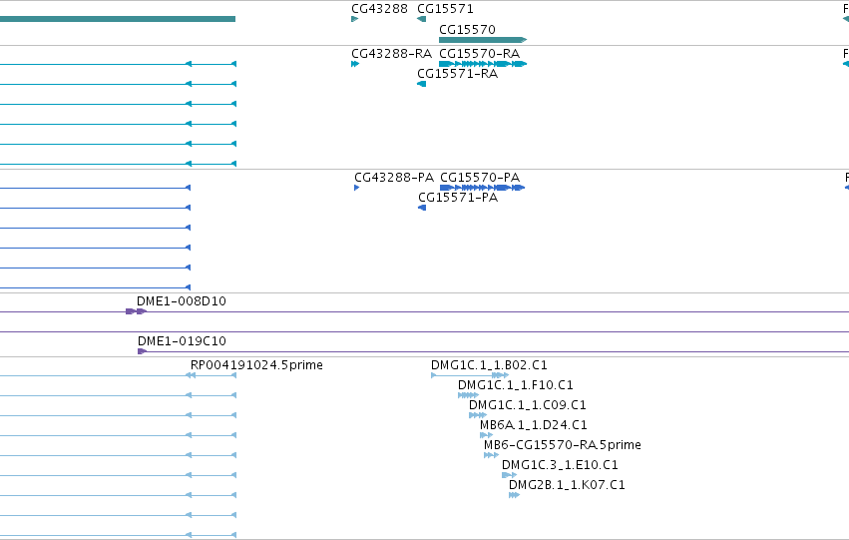Click the DMG1C.3_1.E10.C1 alignment glyph

pyautogui.click(x=509, y=475)
